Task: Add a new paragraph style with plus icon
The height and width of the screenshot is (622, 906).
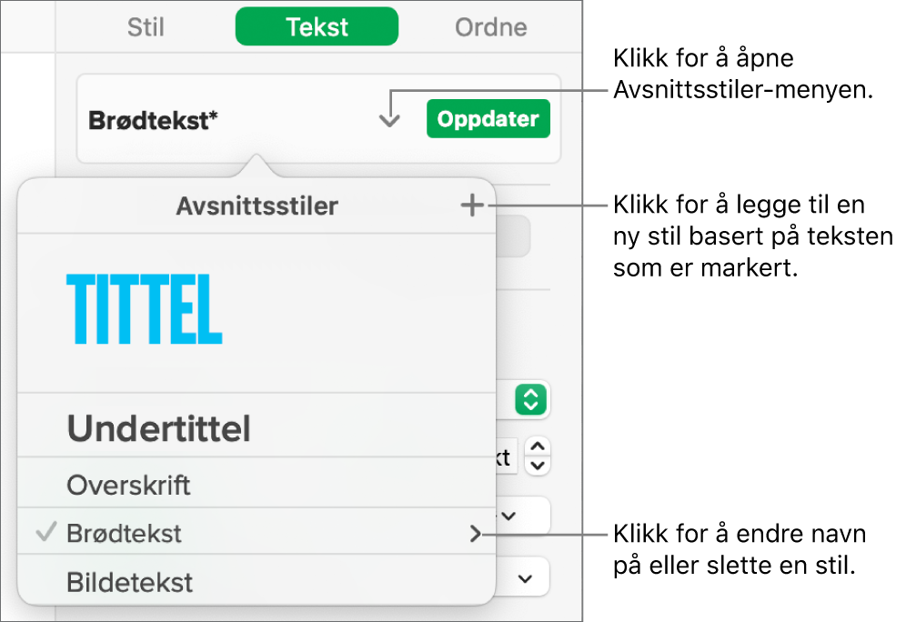Action: [472, 205]
